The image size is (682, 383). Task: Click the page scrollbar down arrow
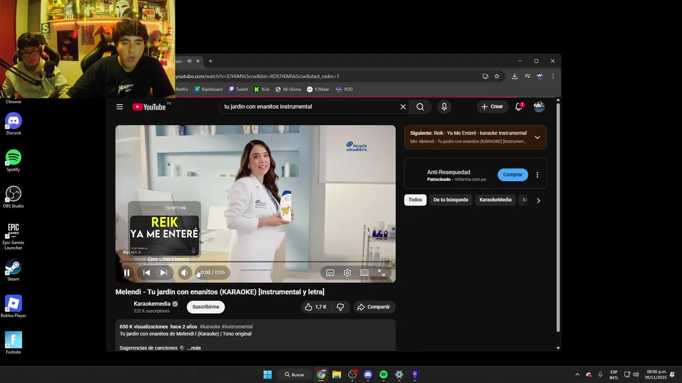tap(558, 348)
